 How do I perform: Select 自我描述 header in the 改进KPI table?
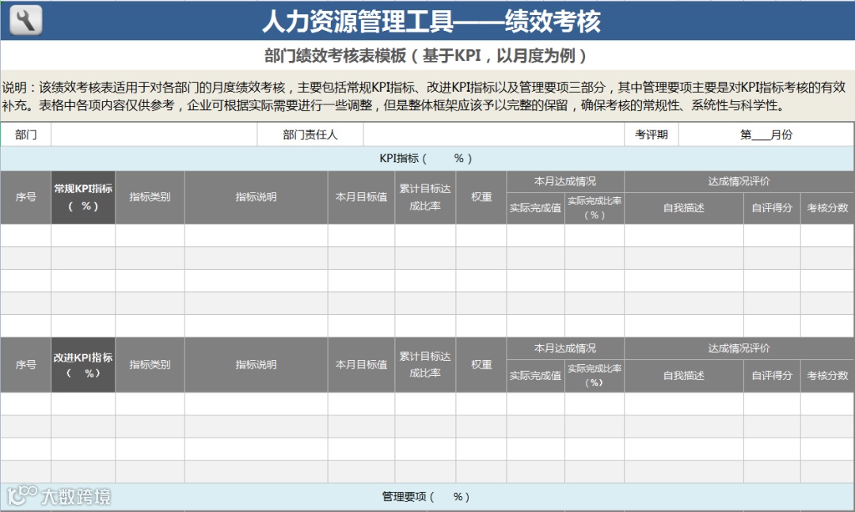coord(684,376)
